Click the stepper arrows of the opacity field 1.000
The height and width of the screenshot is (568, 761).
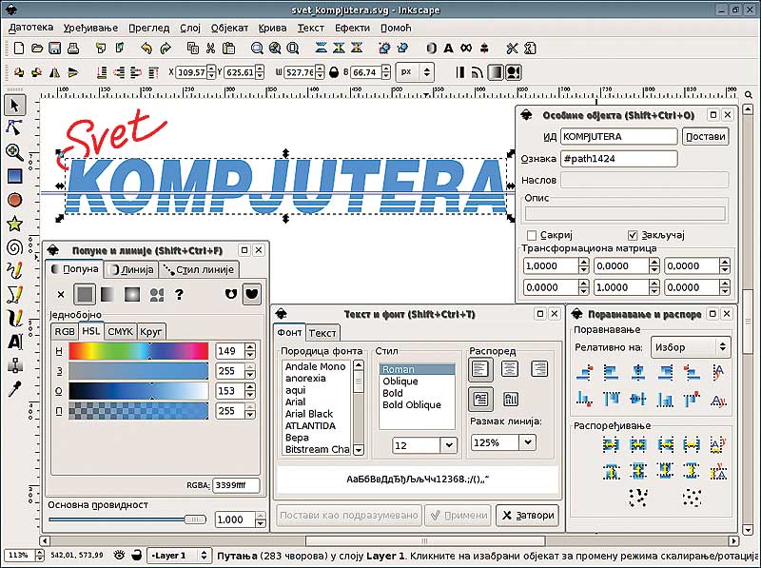pos(261,519)
